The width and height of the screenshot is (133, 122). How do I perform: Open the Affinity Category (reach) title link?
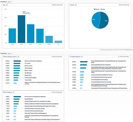[x=10, y=57]
